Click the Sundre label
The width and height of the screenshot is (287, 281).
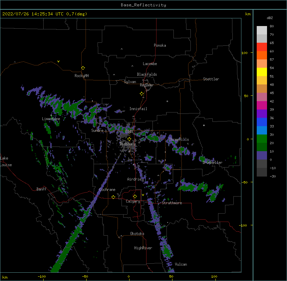point(97,130)
